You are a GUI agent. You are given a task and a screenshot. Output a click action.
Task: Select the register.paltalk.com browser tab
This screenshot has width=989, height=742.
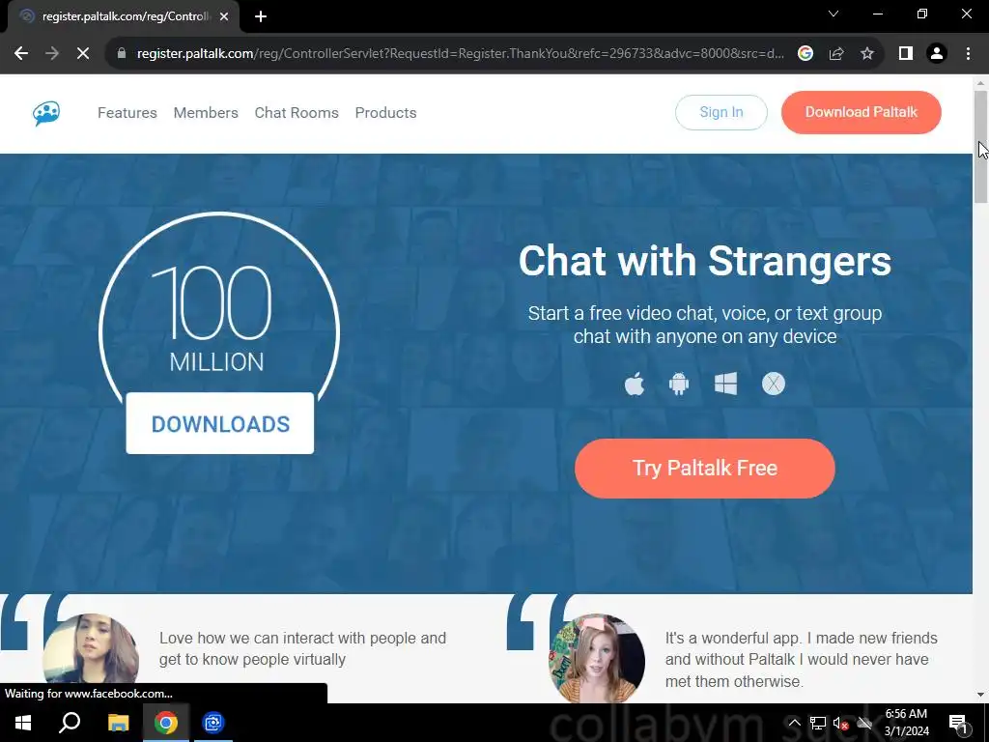[x=123, y=16]
